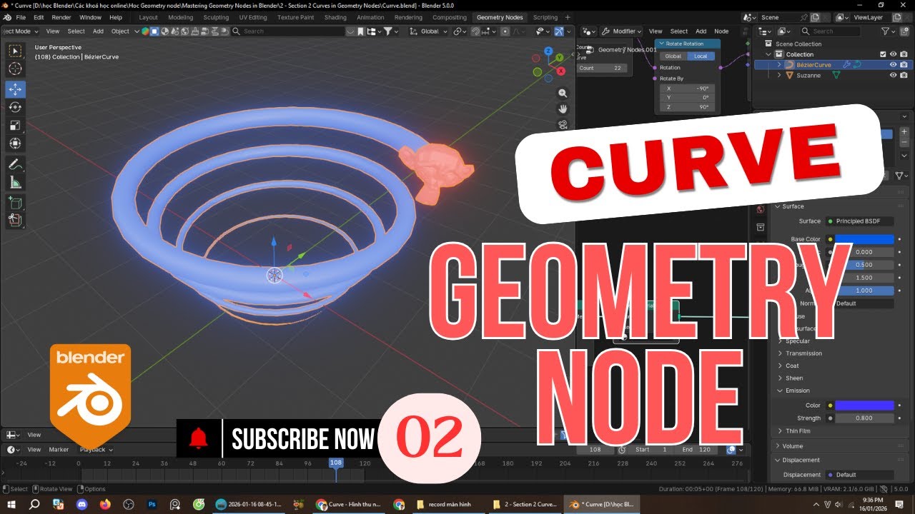Select the Measure tool
Viewport: 915px width, 514px height.
click(15, 183)
